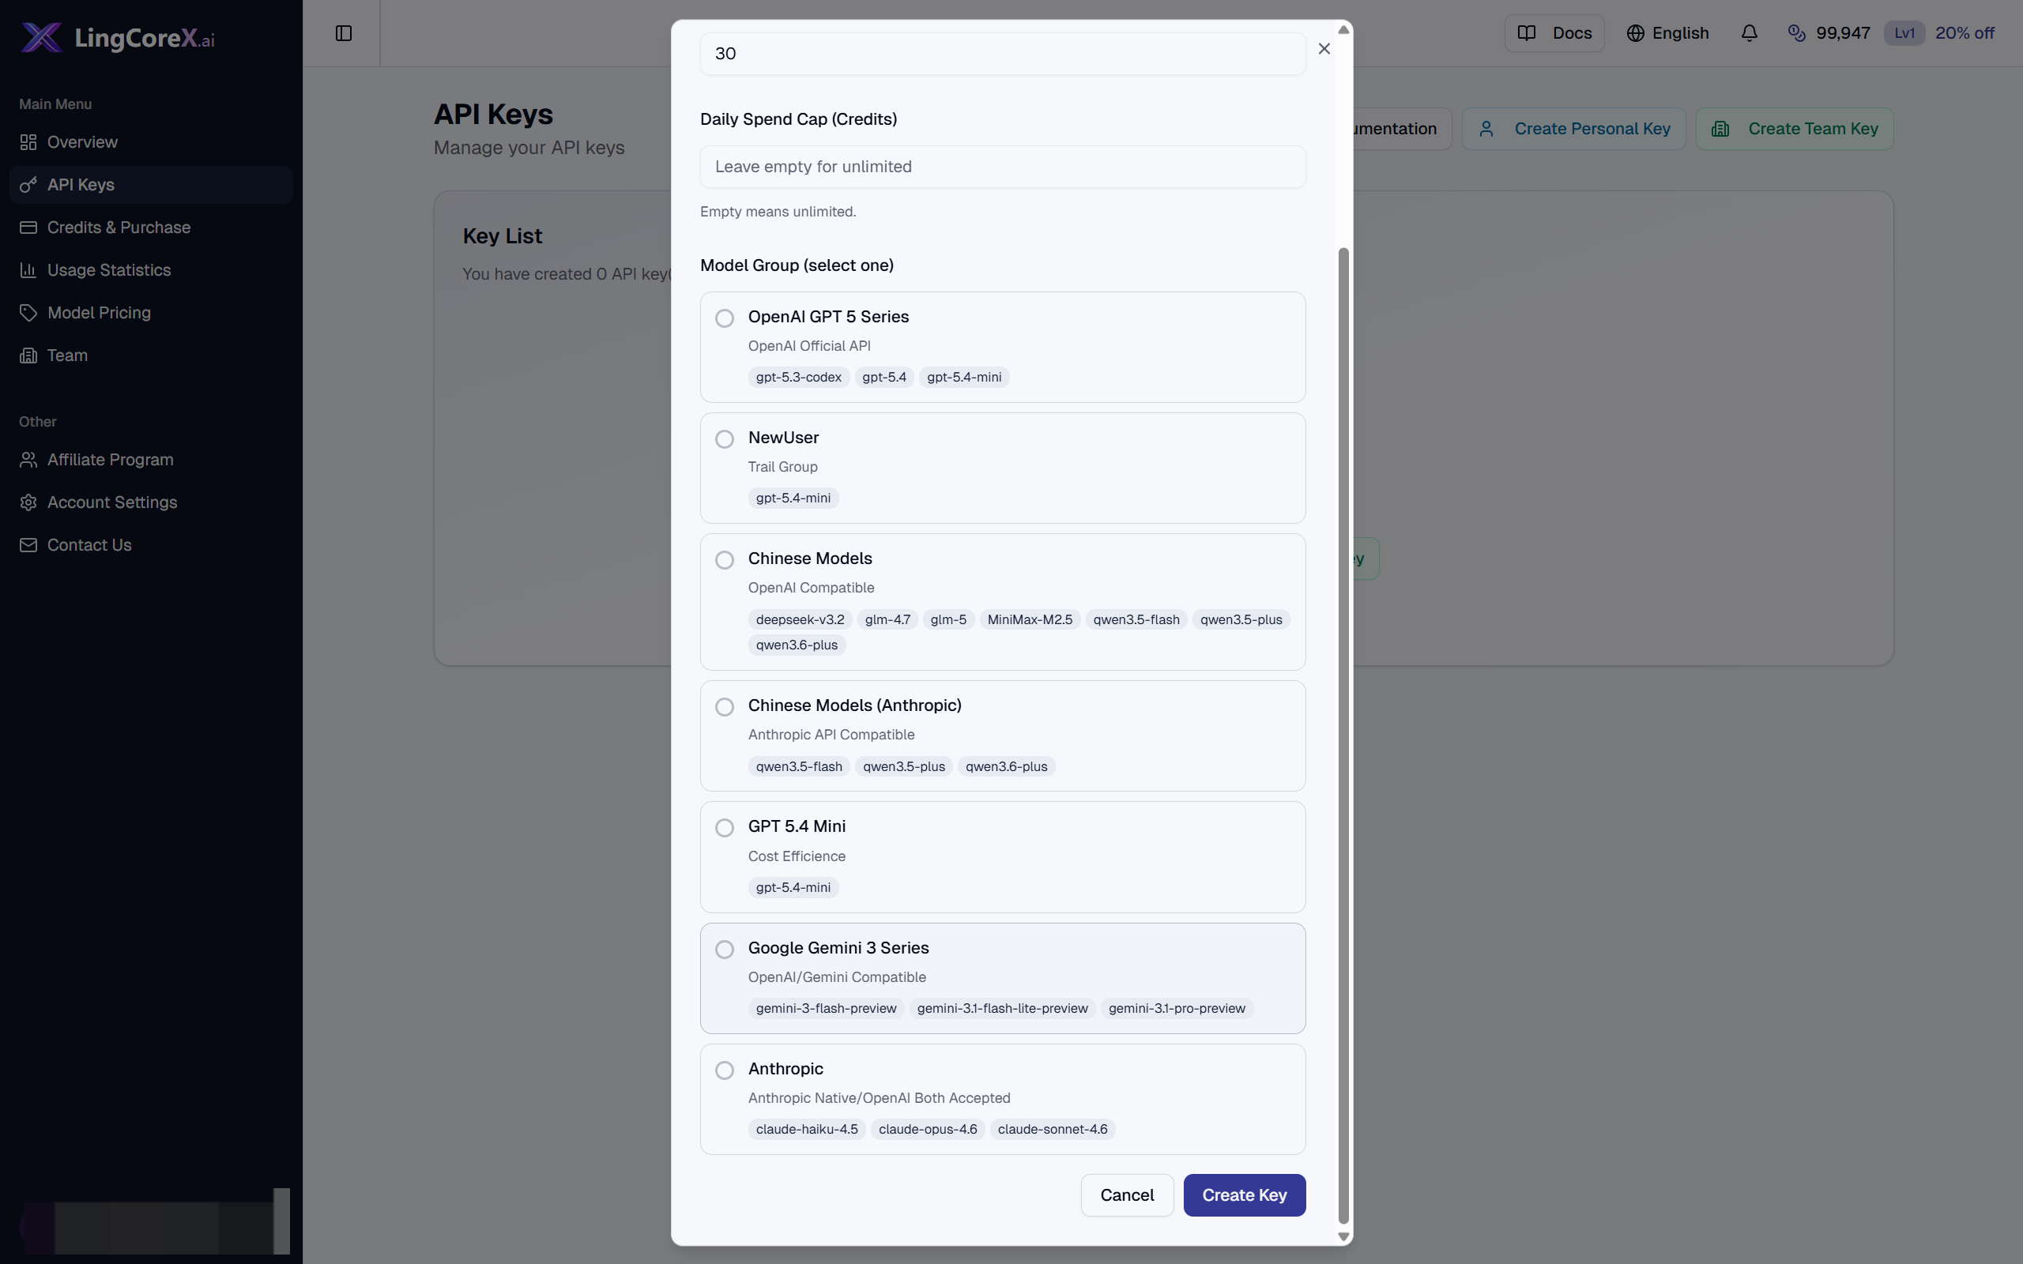Toggle the sidebar collapse icon

coord(344,33)
